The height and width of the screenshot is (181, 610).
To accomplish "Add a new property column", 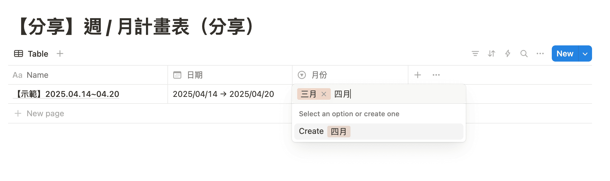I will (x=418, y=75).
